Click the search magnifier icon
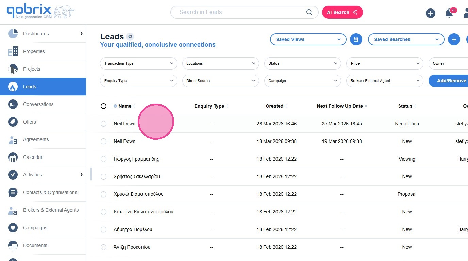The width and height of the screenshot is (468, 261). 309,12
